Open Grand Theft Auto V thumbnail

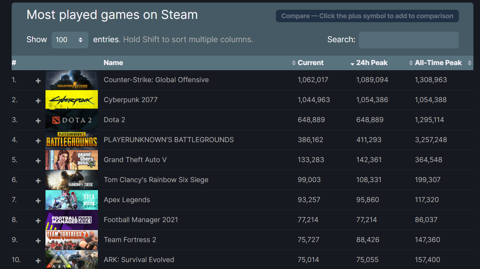(x=72, y=160)
